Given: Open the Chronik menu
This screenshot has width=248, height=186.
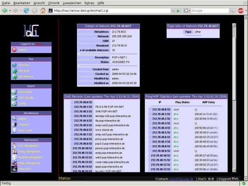Looking at the screenshot, I should 54,3.
